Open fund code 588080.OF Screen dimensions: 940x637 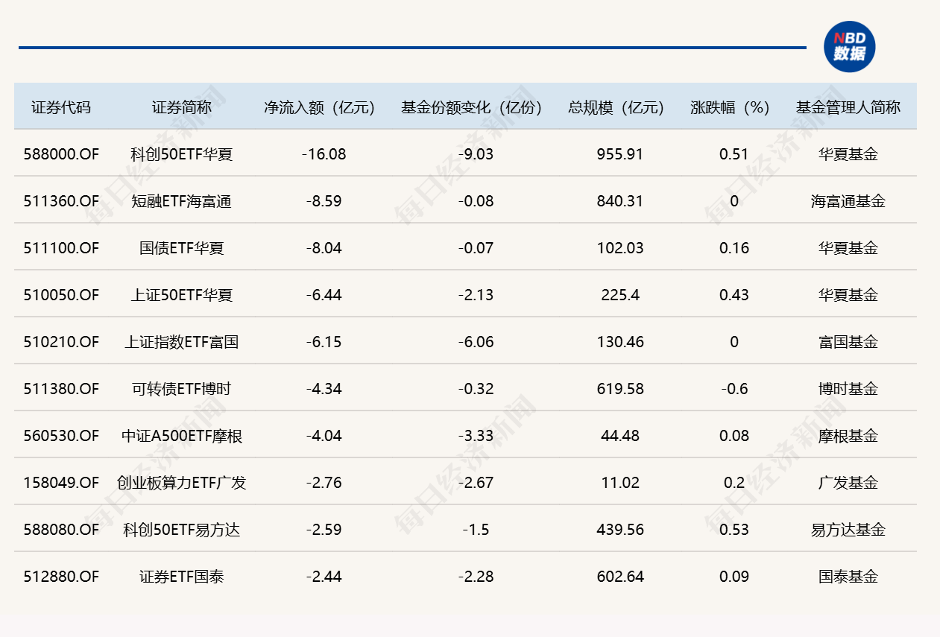(x=60, y=530)
